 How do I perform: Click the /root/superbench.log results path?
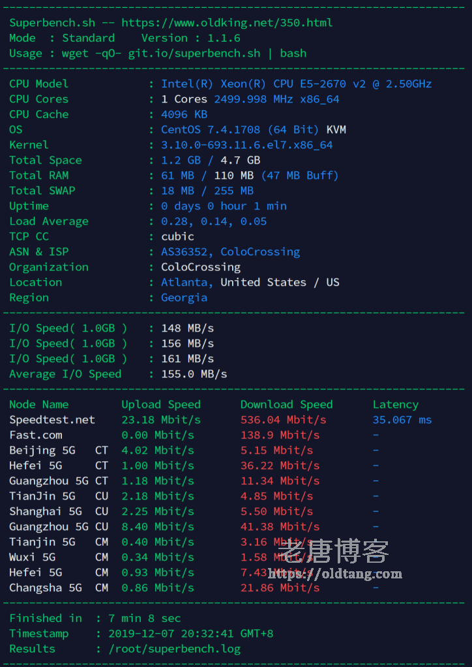pos(174,649)
